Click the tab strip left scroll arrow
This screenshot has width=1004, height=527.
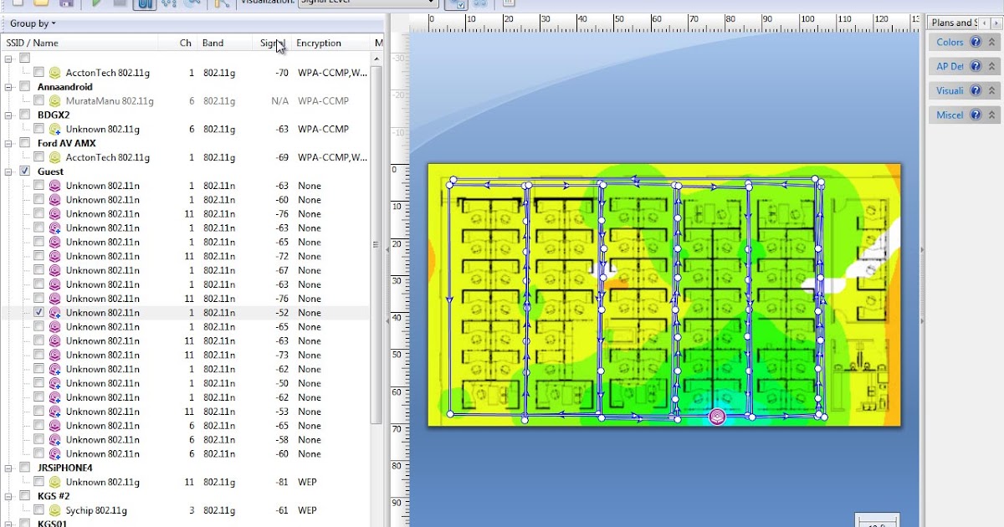[x=985, y=23]
